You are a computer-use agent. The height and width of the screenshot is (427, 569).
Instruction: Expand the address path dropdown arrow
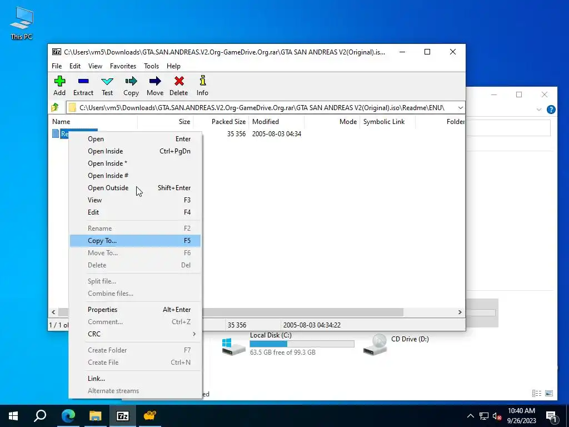[x=460, y=107]
